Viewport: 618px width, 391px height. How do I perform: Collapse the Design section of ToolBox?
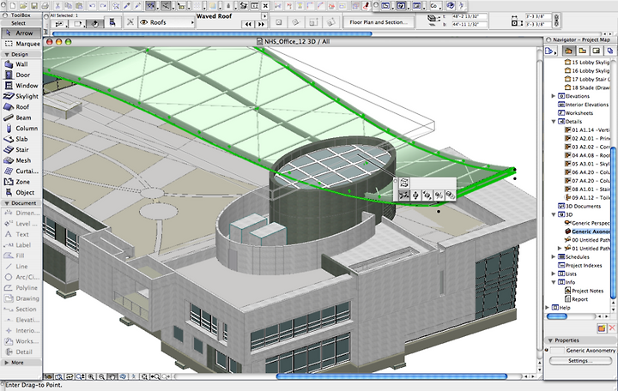(x=7, y=54)
